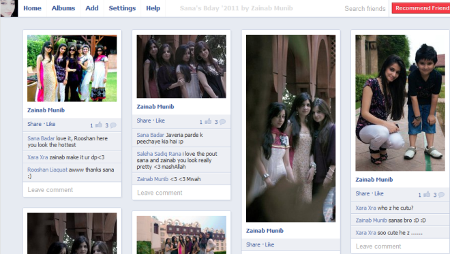This screenshot has width=450, height=254.
Task: Open the Home menu item
Action: (32, 8)
